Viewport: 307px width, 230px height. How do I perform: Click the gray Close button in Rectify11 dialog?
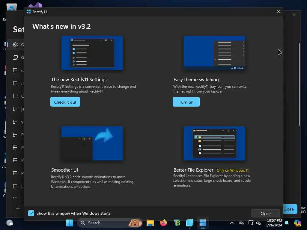click(x=266, y=214)
